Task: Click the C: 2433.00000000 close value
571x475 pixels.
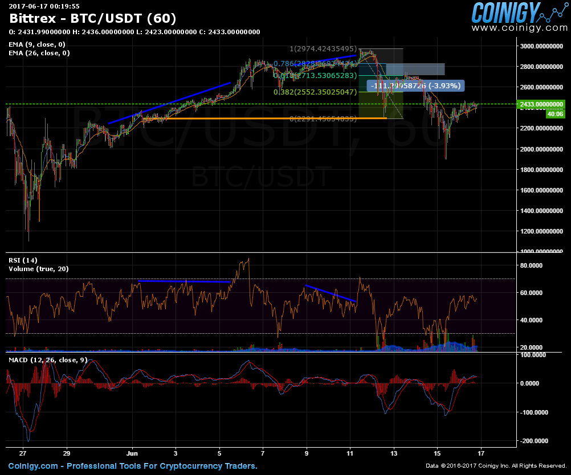Action: coord(230,32)
